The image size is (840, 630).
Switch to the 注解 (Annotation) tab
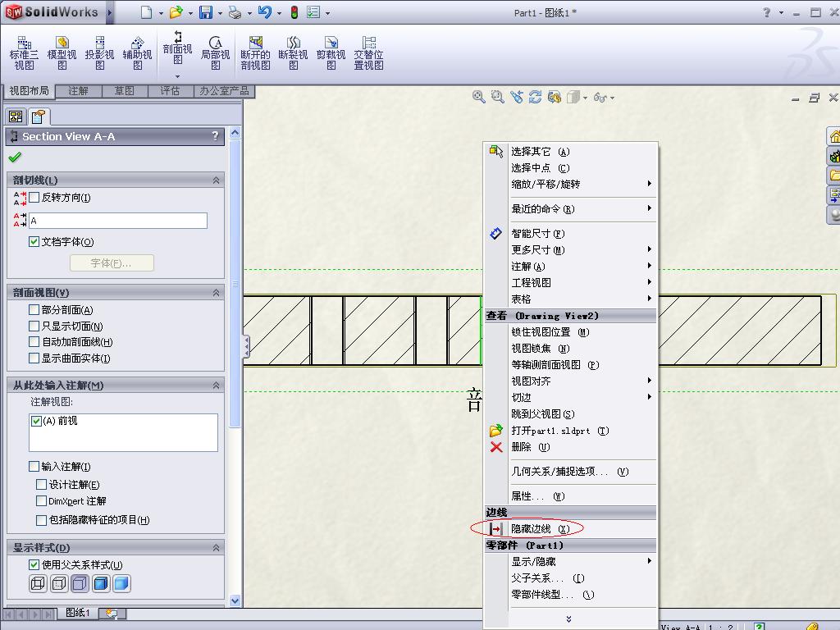[78, 91]
